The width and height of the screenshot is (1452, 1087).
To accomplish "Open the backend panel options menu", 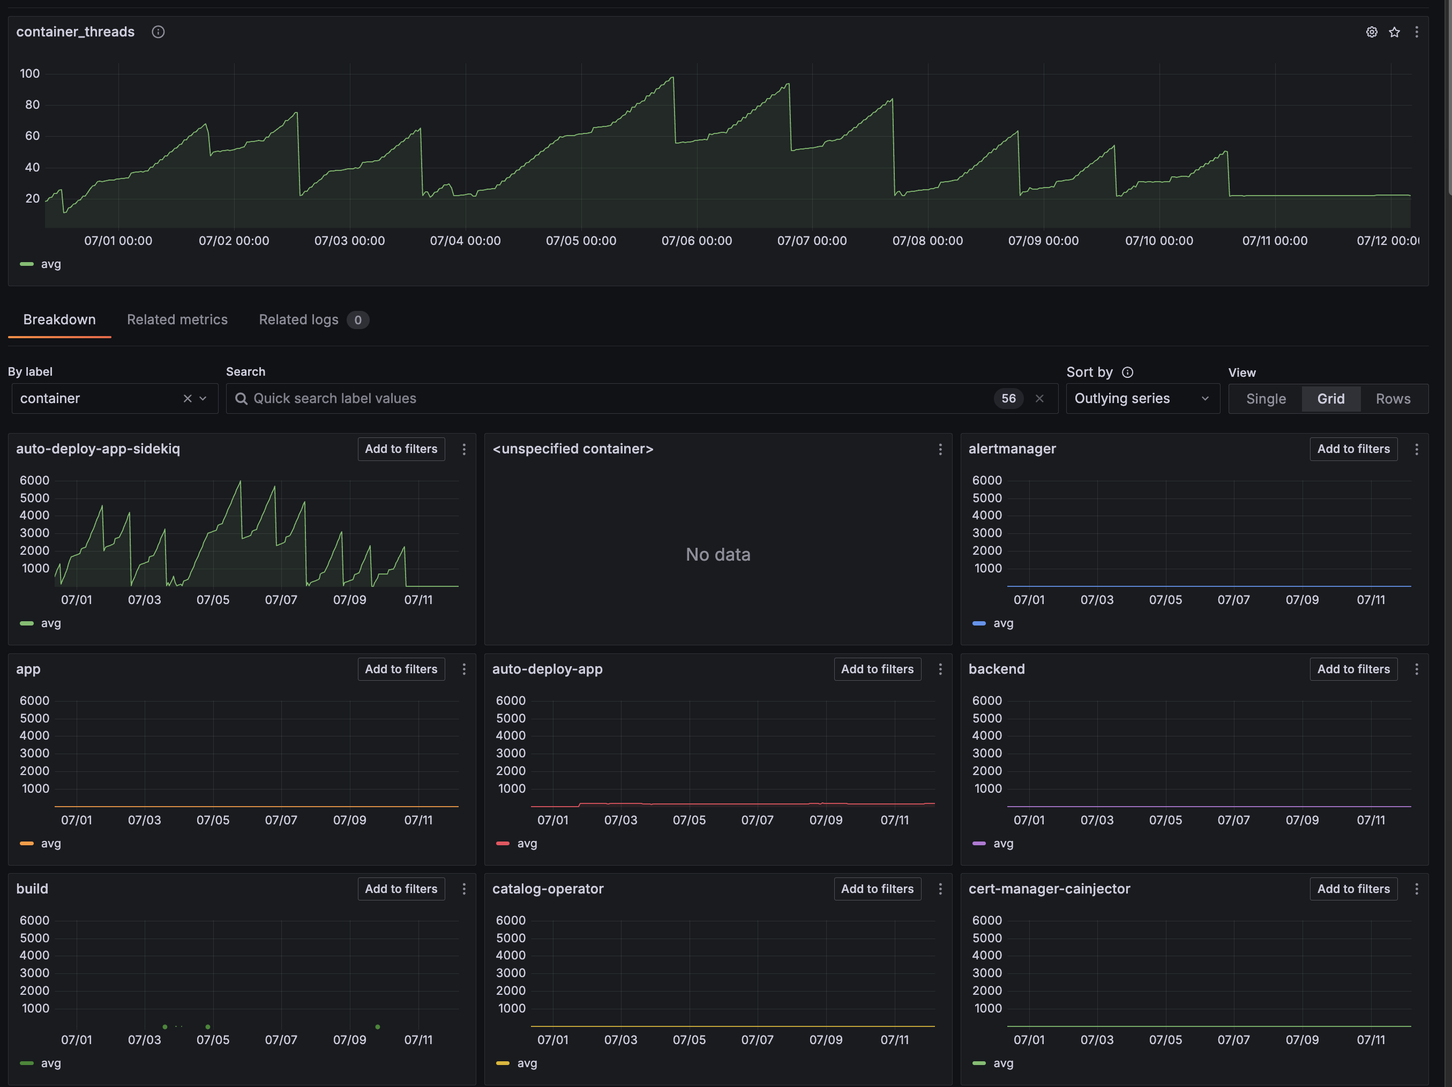I will point(1417,669).
